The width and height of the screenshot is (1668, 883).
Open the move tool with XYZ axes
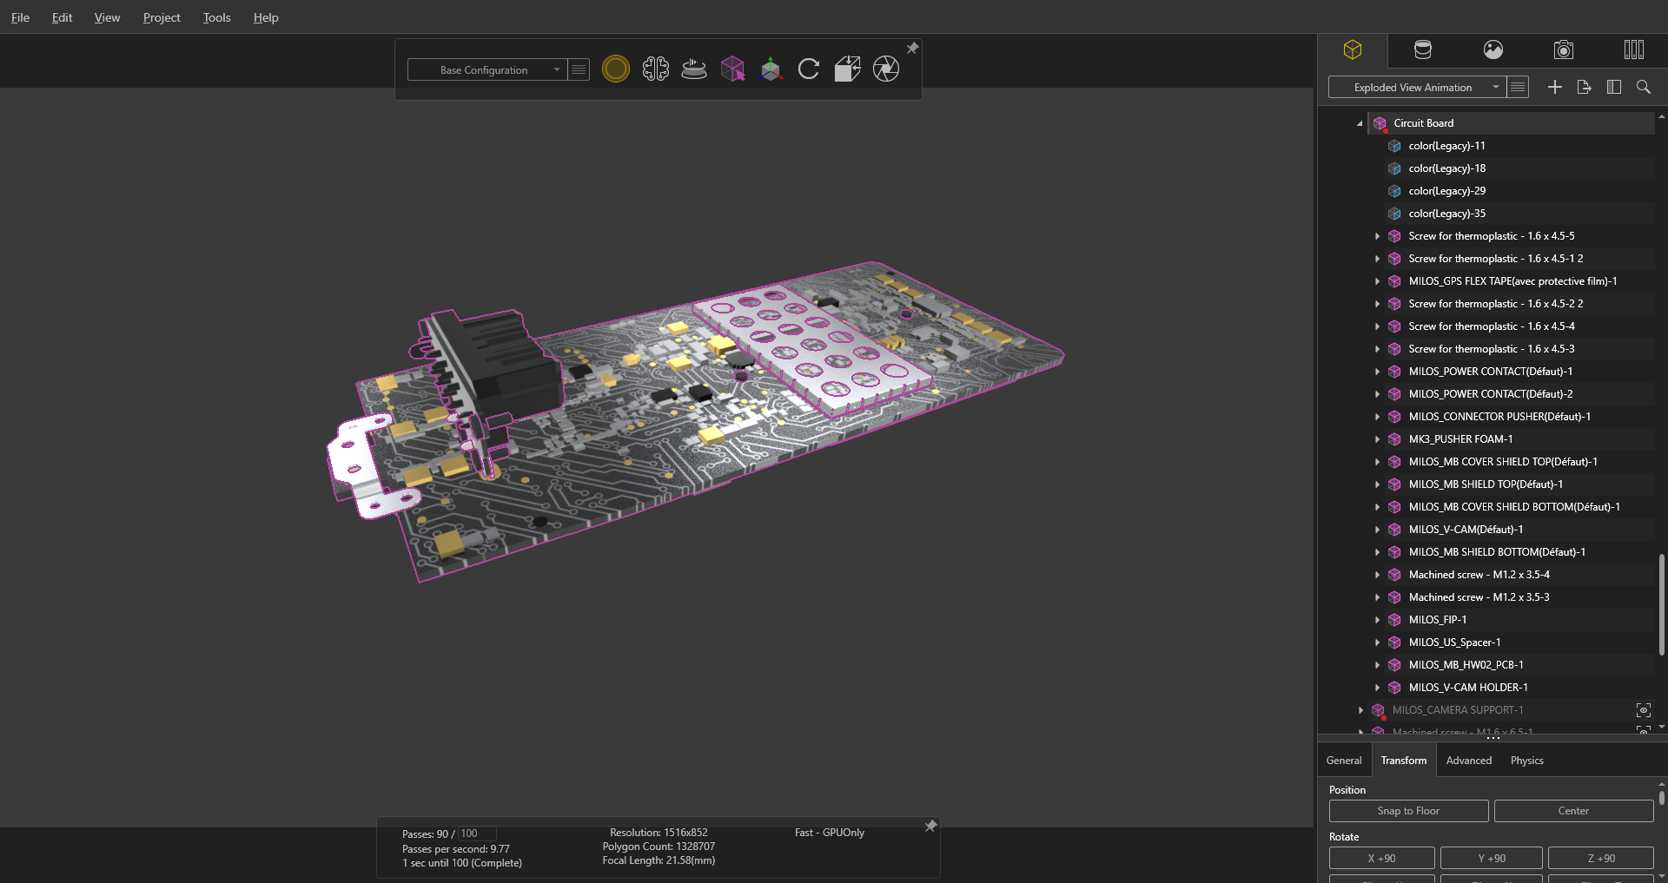(x=771, y=69)
